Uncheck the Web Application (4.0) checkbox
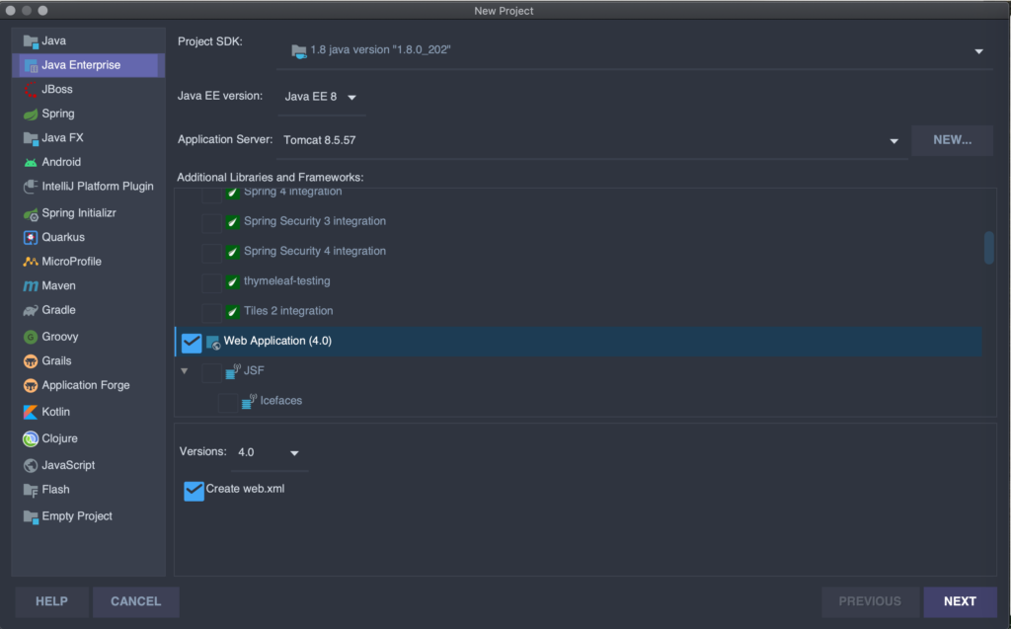Viewport: 1011px width, 629px height. [x=192, y=343]
